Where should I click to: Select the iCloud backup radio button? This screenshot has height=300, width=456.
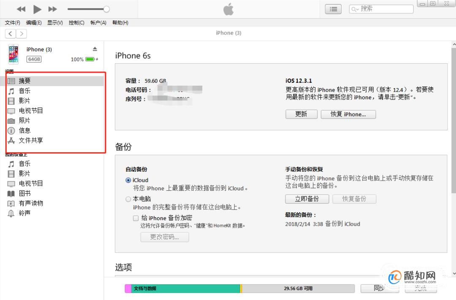point(128,180)
